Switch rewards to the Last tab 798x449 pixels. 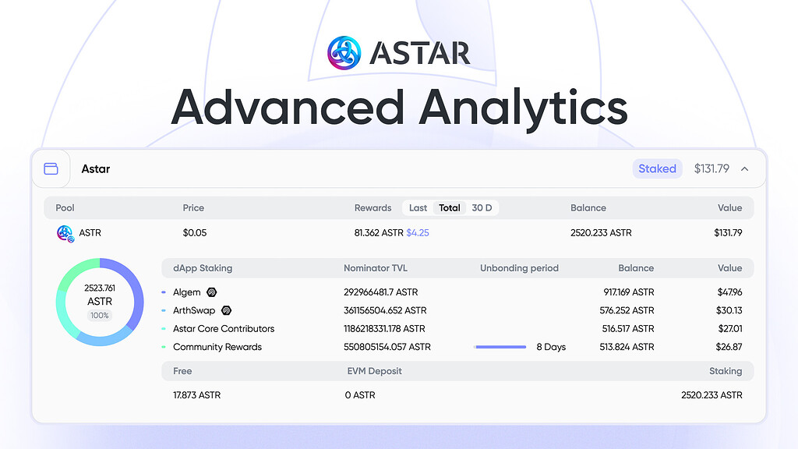[x=418, y=207]
